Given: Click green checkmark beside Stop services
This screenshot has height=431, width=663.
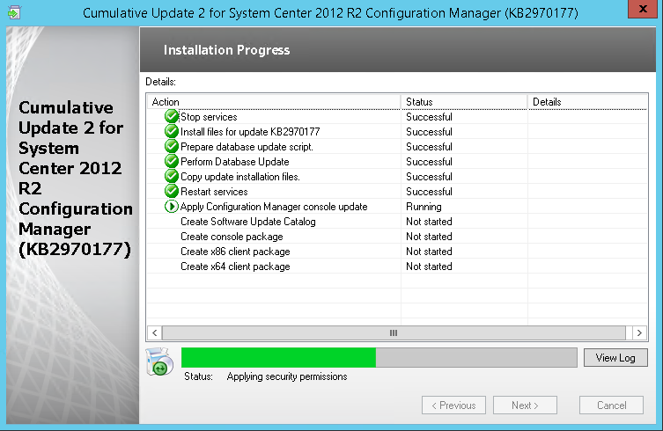Looking at the screenshot, I should coord(171,116).
